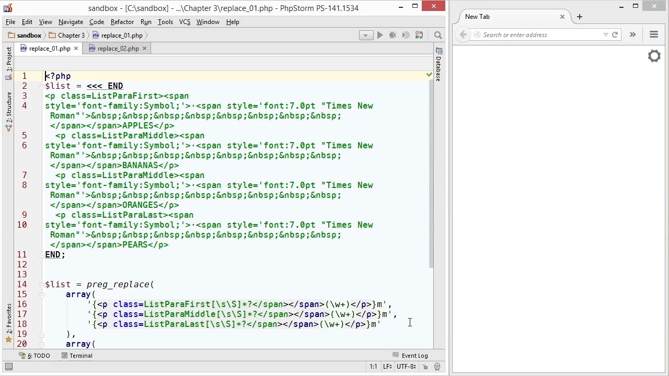Image resolution: width=669 pixels, height=376 pixels.
Task: Click Chapter 3 breadcrumb folder
Action: point(66,36)
